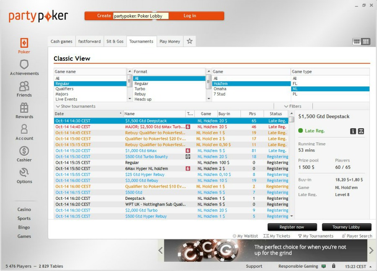Select Qualifiers in the Game name list

tap(90, 89)
